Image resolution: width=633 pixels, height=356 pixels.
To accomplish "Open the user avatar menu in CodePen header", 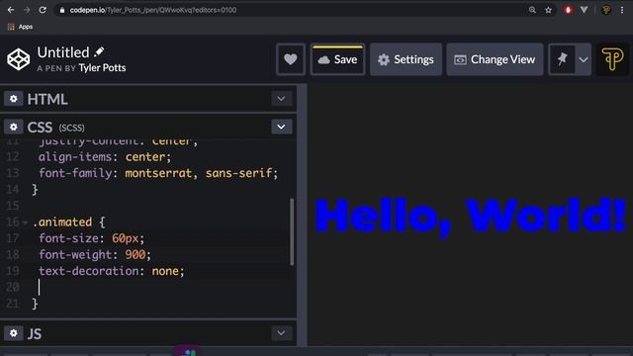I will (612, 59).
